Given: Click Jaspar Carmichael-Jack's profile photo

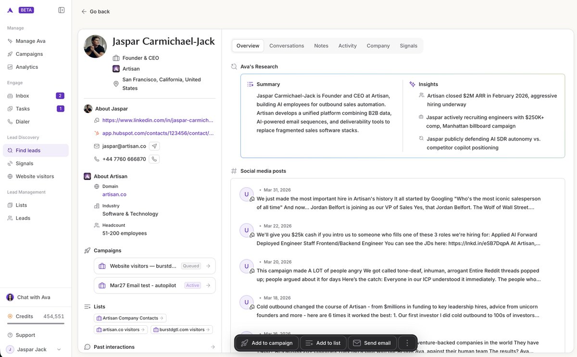Looking at the screenshot, I should (95, 46).
